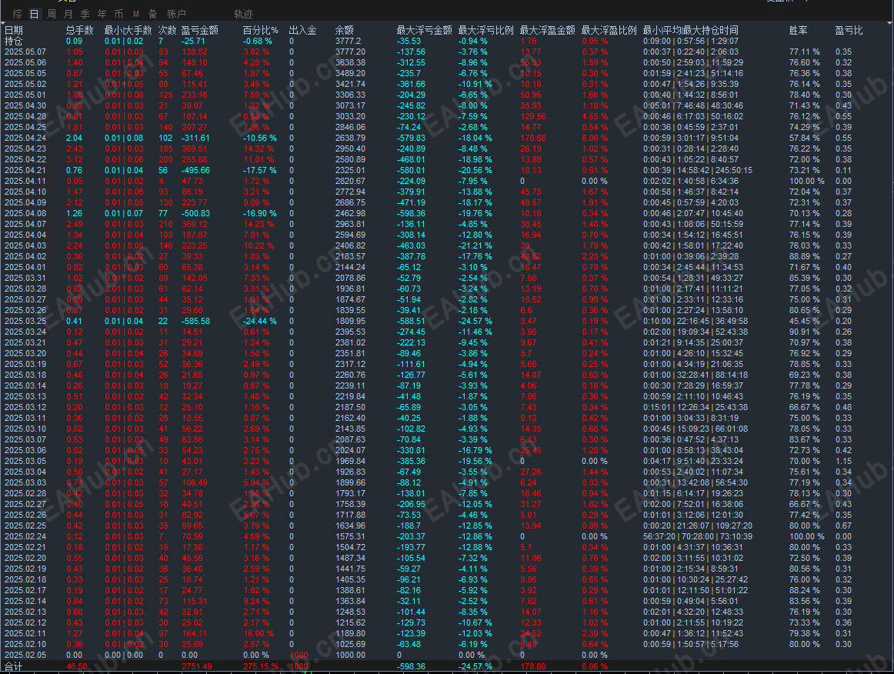This screenshot has width=894, height=674.
Task: Click the profit ratio value 1.15
Action: (x=844, y=461)
